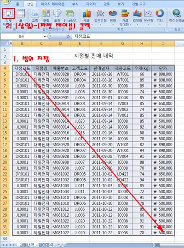Click the SmartArt icon

70,13
